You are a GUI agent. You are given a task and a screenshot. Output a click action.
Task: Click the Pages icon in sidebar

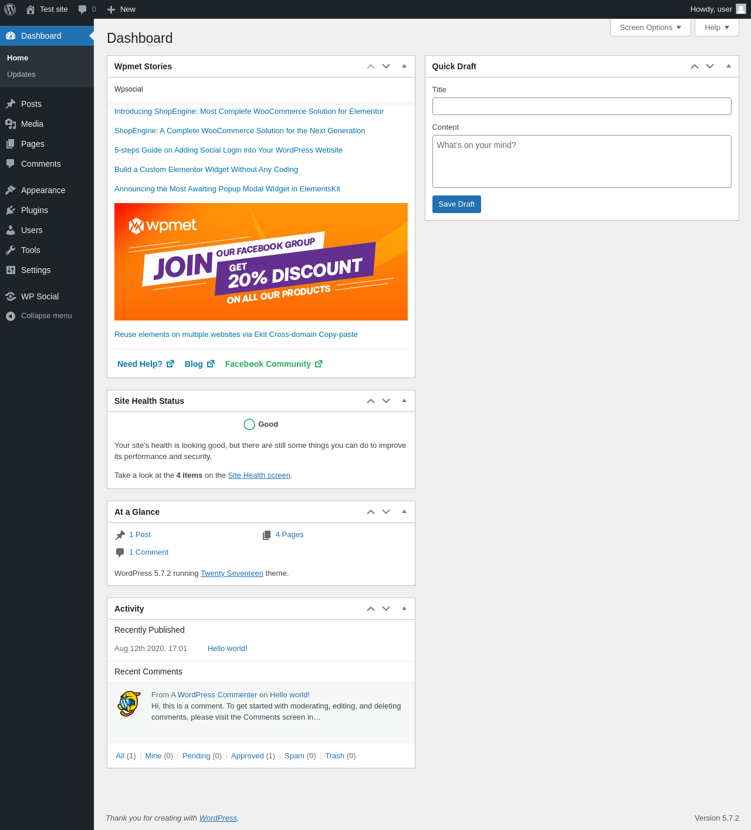[x=11, y=144]
